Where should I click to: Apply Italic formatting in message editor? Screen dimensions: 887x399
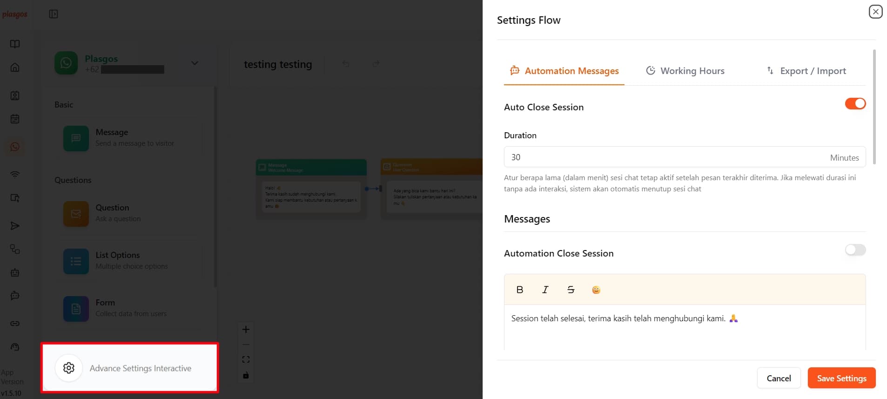tap(545, 290)
